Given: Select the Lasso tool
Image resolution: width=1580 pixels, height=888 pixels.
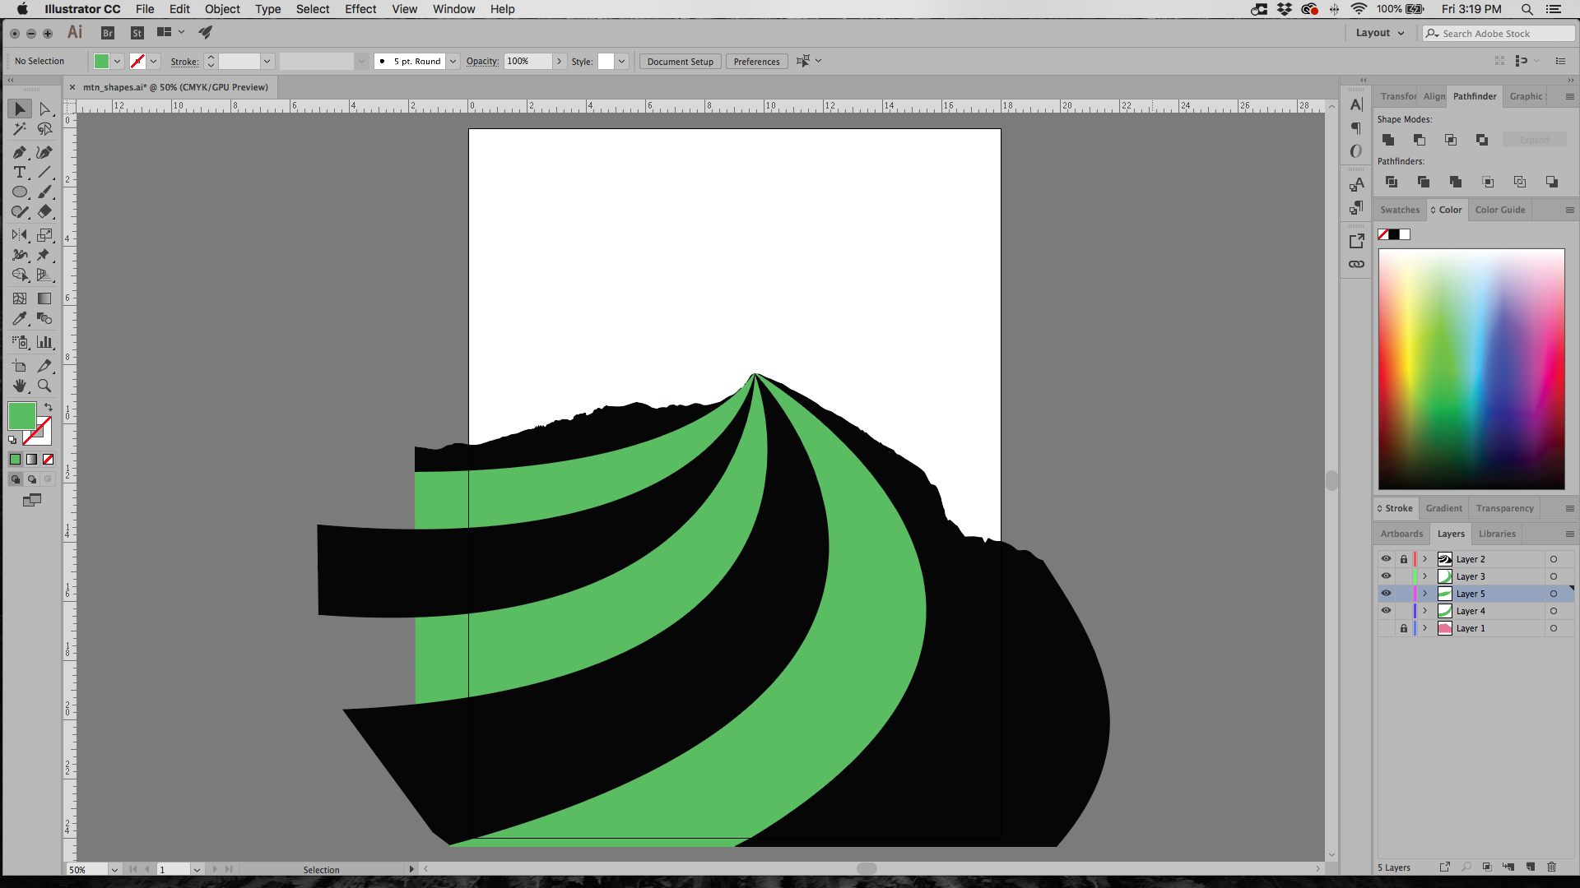Looking at the screenshot, I should point(45,129).
